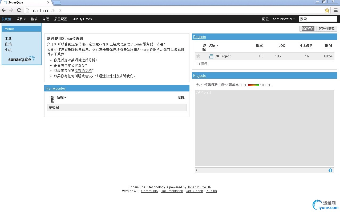This screenshot has height=212, width=340.
Task: Open the My favourites widget title link
Action: [x=55, y=88]
